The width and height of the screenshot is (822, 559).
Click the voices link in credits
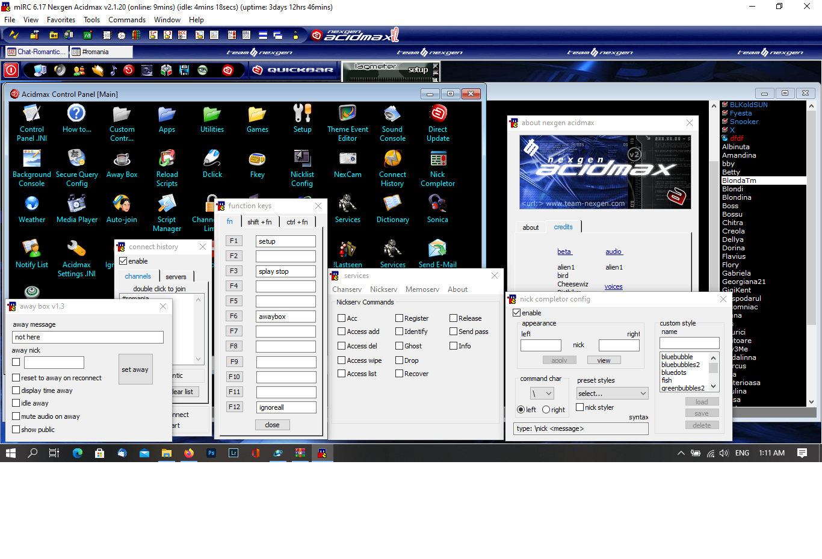coord(613,286)
